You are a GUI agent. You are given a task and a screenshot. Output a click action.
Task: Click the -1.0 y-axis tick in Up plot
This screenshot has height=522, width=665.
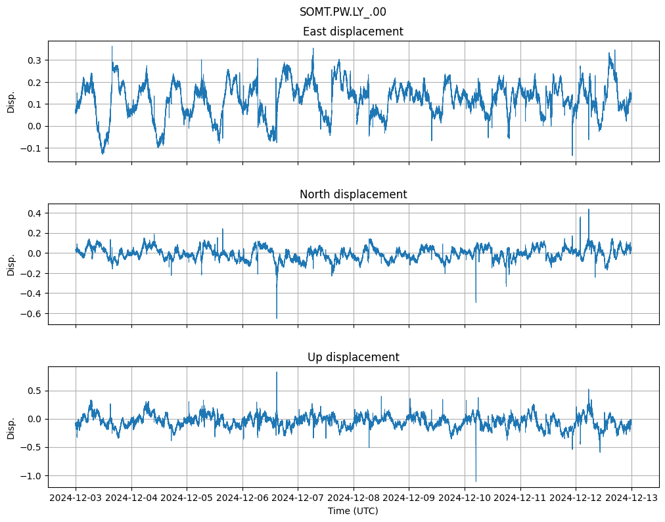[x=31, y=476]
